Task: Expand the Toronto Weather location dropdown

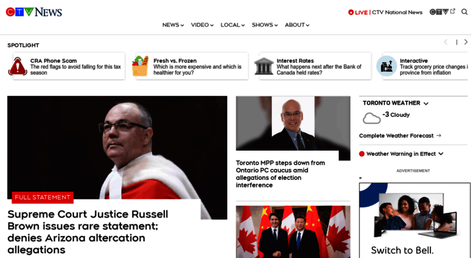Action: pos(426,103)
